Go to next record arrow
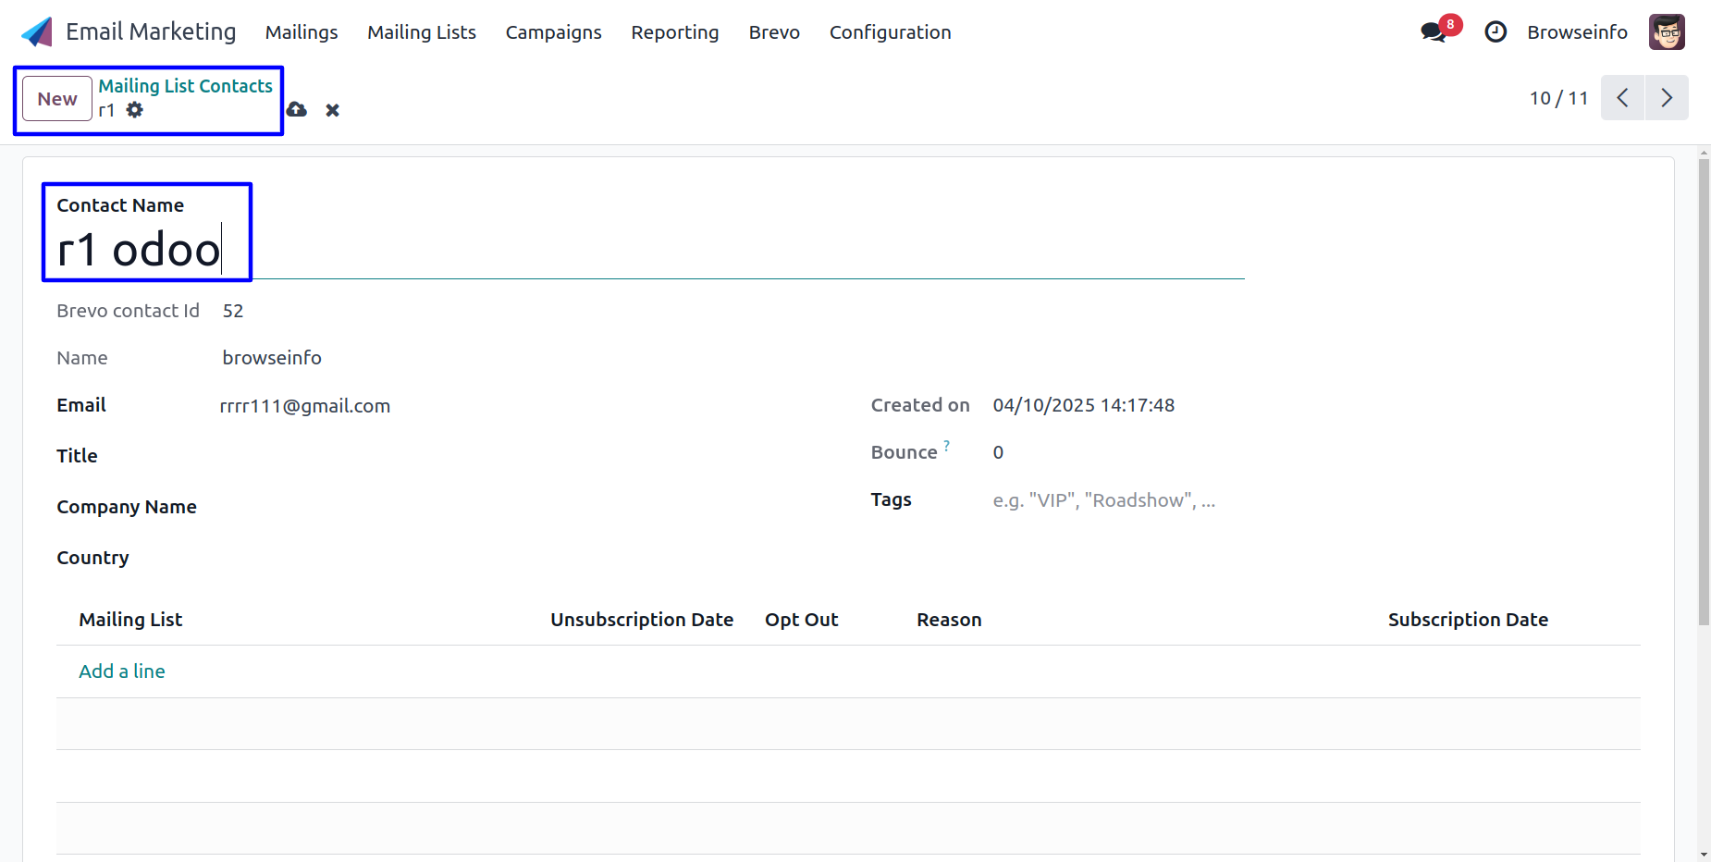Screen dimensions: 1711x862 (x=1667, y=98)
